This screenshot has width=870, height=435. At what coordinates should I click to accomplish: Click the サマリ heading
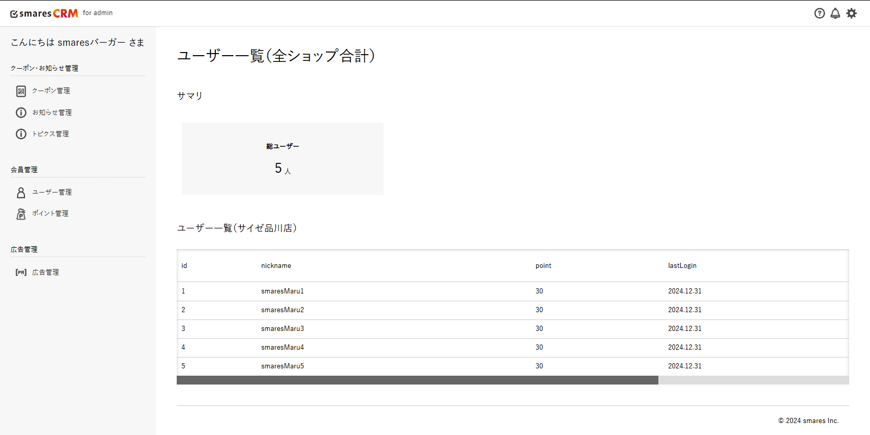[190, 96]
